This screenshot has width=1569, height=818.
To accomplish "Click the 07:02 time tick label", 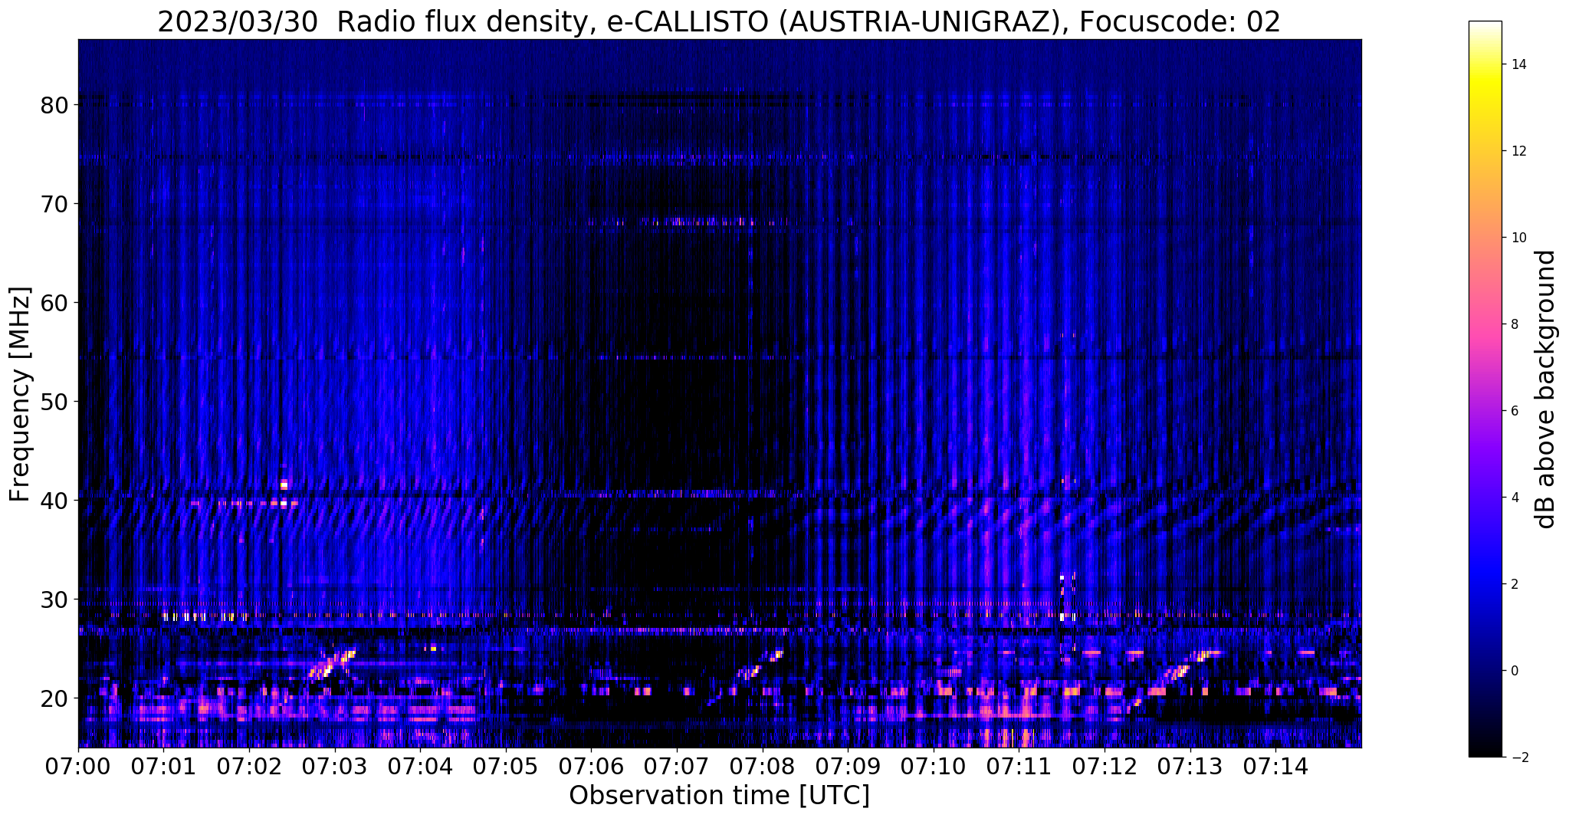I will [x=249, y=766].
